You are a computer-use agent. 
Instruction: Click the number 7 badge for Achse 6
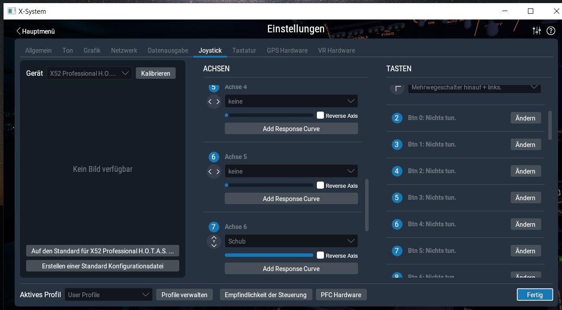[214, 227]
